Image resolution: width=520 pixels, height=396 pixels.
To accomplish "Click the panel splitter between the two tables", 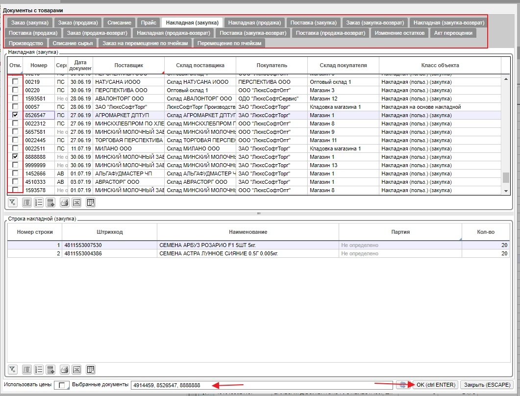I will (260, 213).
